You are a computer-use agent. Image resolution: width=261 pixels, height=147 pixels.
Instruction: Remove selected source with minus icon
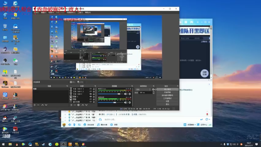[x=75, y=105]
